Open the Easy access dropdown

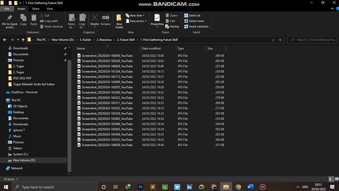coord(136,21)
